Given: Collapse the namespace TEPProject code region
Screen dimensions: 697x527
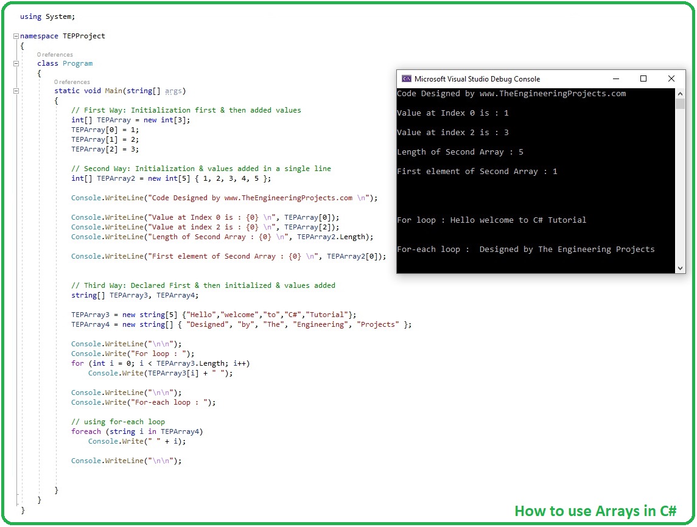Looking at the screenshot, I should [16, 36].
